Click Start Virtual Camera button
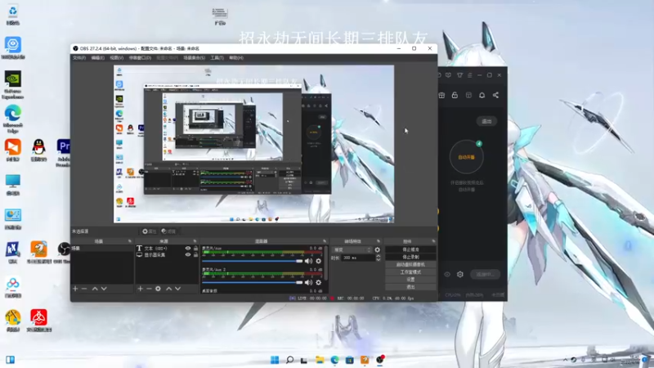The height and width of the screenshot is (368, 654). (x=411, y=264)
